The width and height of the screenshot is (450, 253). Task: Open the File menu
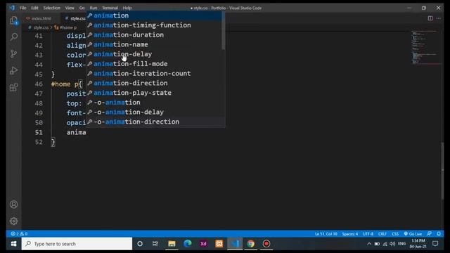point(23,8)
